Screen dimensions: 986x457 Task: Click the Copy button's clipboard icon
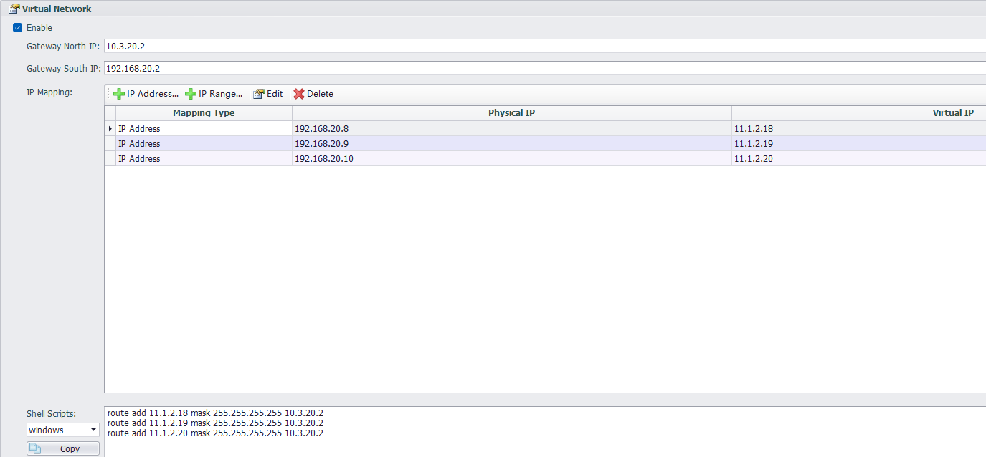coord(35,448)
